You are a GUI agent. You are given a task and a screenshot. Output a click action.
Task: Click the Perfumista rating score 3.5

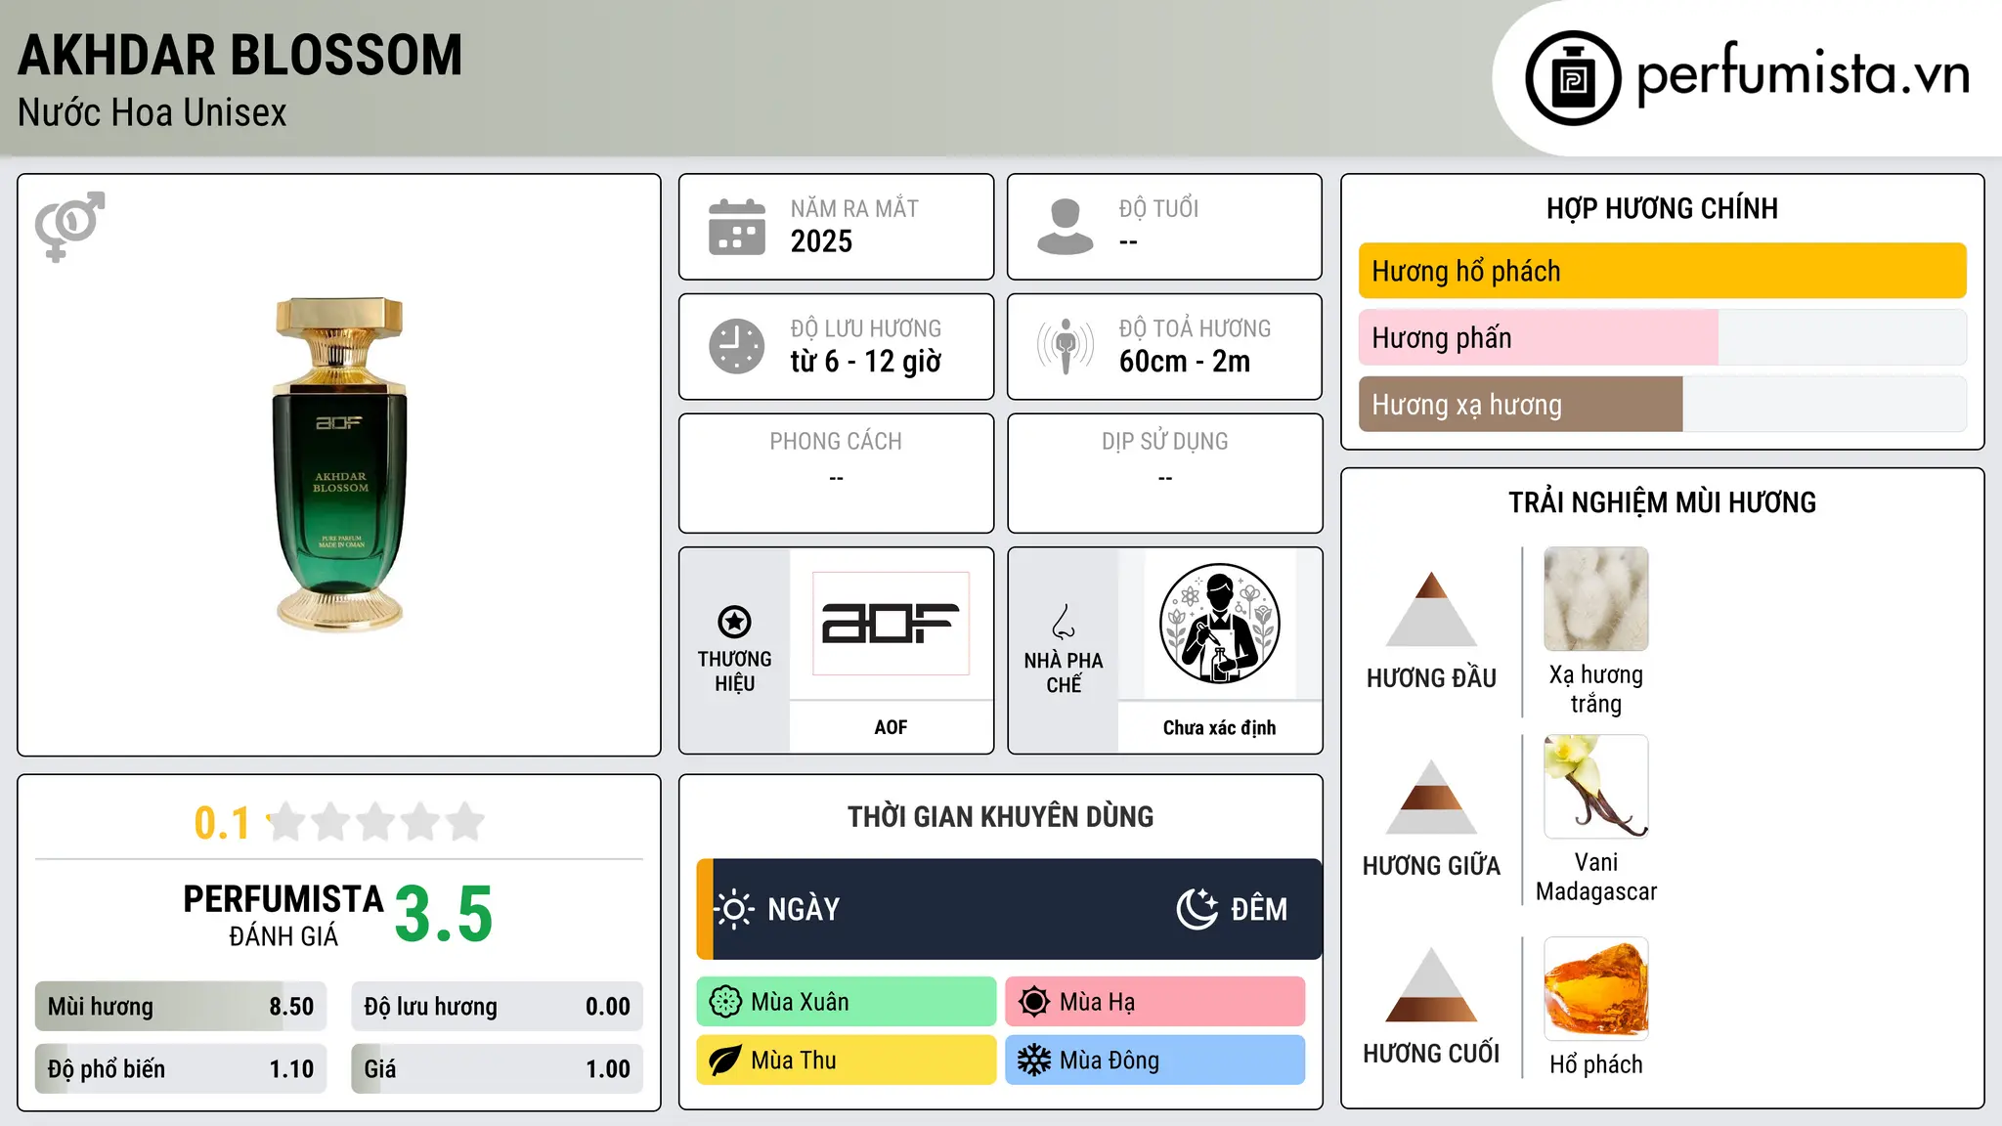point(444,915)
